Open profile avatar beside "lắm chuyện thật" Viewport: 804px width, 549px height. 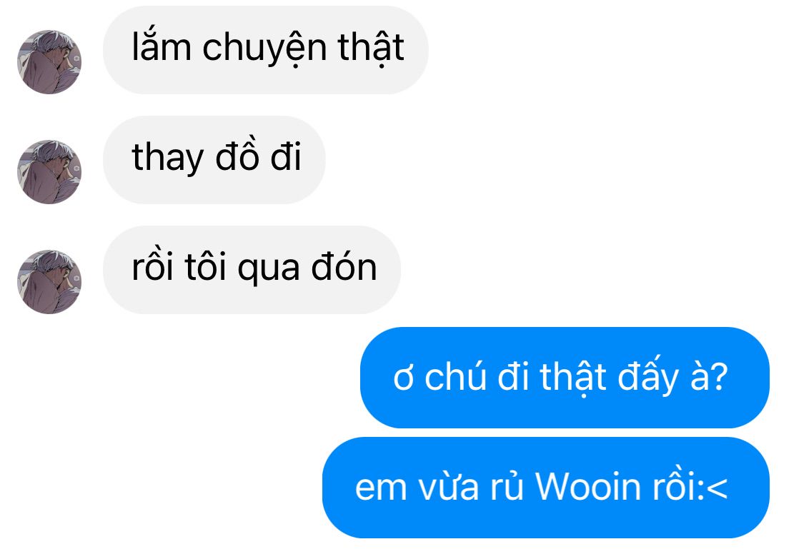click(x=49, y=61)
